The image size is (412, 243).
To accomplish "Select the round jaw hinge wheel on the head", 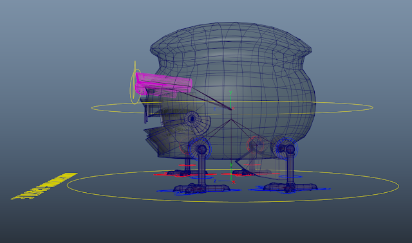I will (192, 120).
